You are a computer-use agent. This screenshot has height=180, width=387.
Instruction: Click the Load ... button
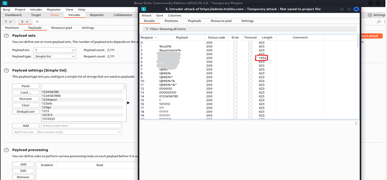point(26,93)
